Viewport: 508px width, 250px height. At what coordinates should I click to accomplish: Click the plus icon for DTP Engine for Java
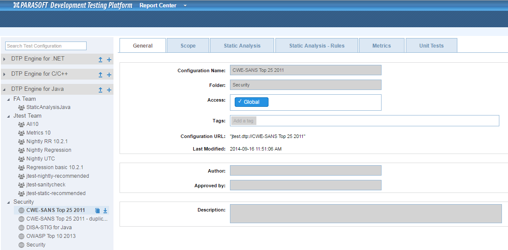coord(109,90)
